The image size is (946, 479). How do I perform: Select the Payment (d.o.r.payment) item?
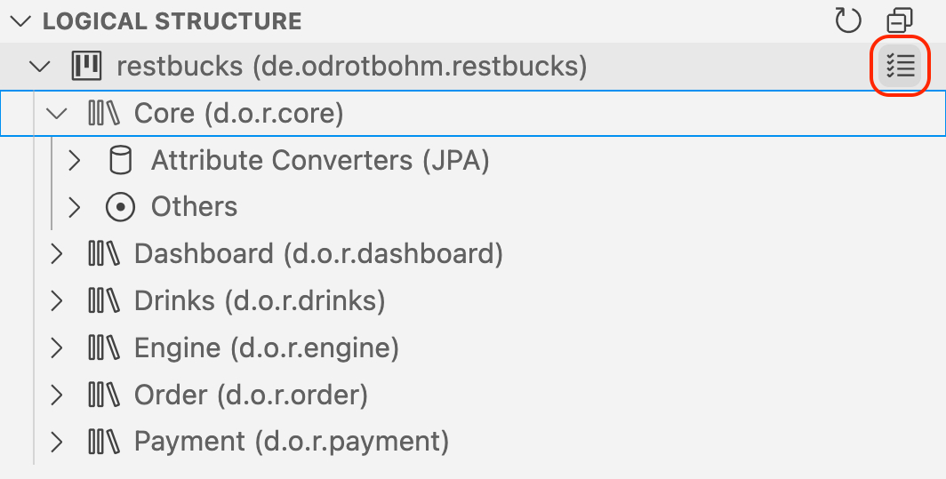point(291,441)
